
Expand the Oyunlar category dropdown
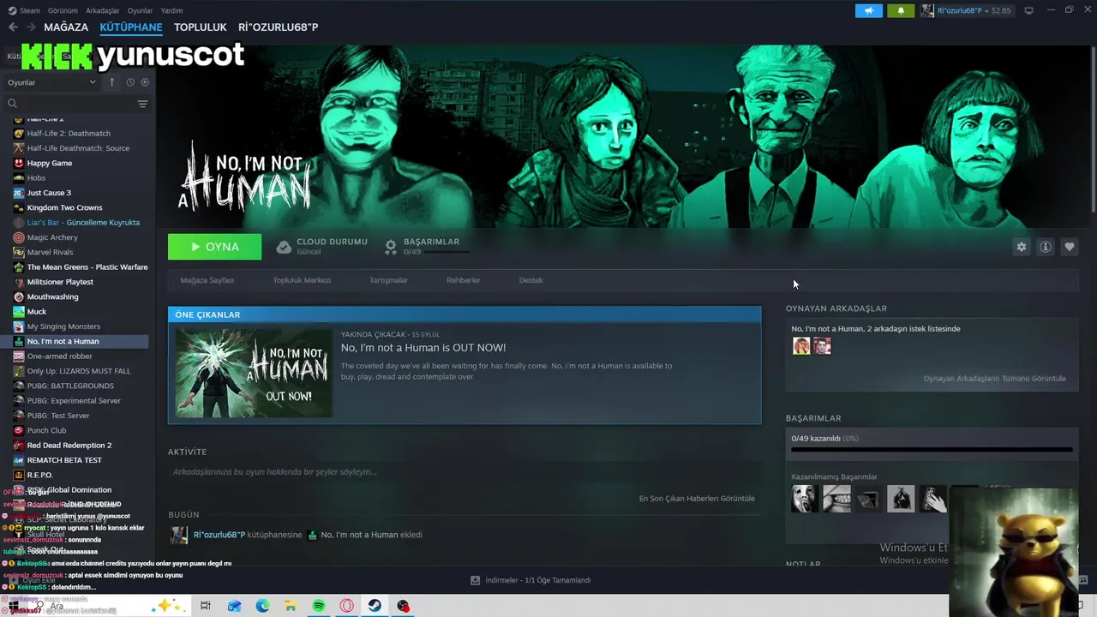51,82
